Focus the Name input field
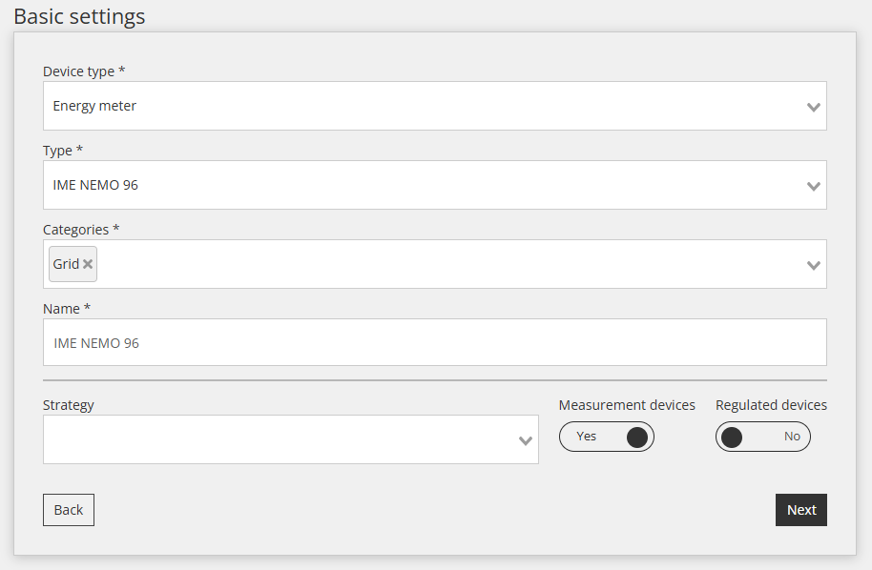This screenshot has height=570, width=872. click(x=434, y=342)
